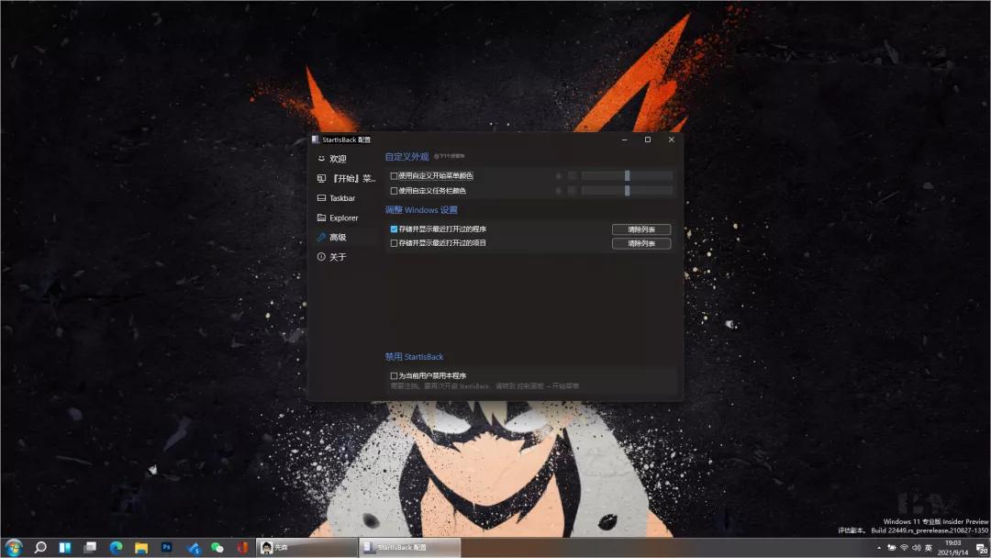Uncheck 存储并显示最近打开的程序
Screen dimensions: 991x558
[x=394, y=229]
